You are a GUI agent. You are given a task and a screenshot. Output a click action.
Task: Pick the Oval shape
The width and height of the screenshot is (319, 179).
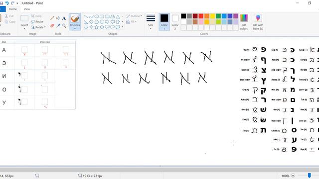tap(96, 16)
